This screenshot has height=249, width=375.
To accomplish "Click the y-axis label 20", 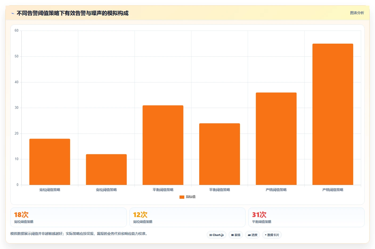I will point(17,134).
